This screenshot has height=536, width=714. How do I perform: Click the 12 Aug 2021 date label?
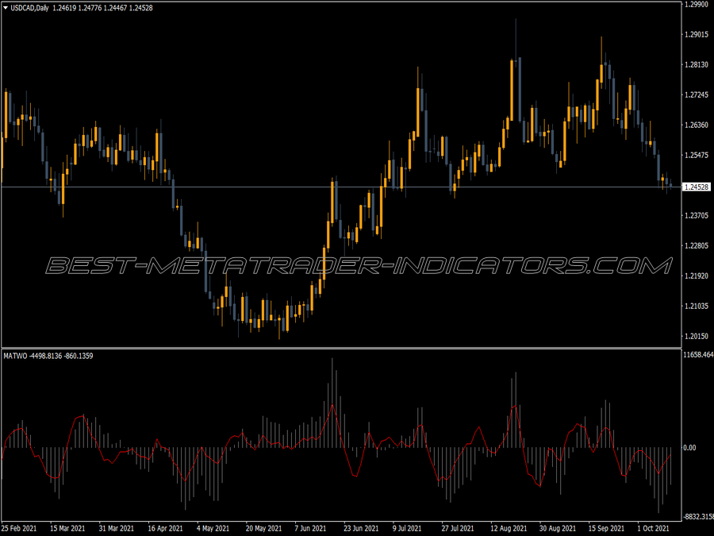pyautogui.click(x=509, y=528)
